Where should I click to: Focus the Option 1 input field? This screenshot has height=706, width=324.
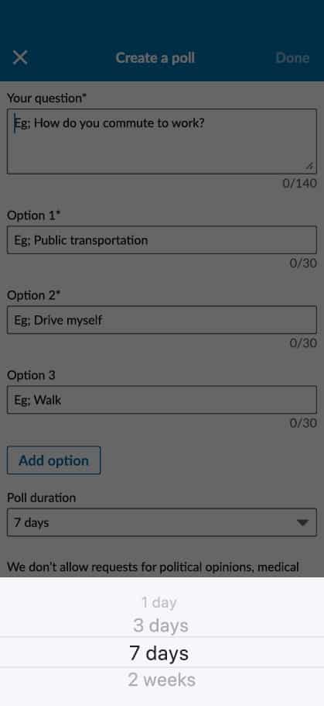tap(162, 240)
